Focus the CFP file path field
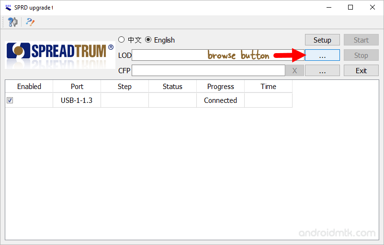This screenshot has height=245, width=384. 208,71
